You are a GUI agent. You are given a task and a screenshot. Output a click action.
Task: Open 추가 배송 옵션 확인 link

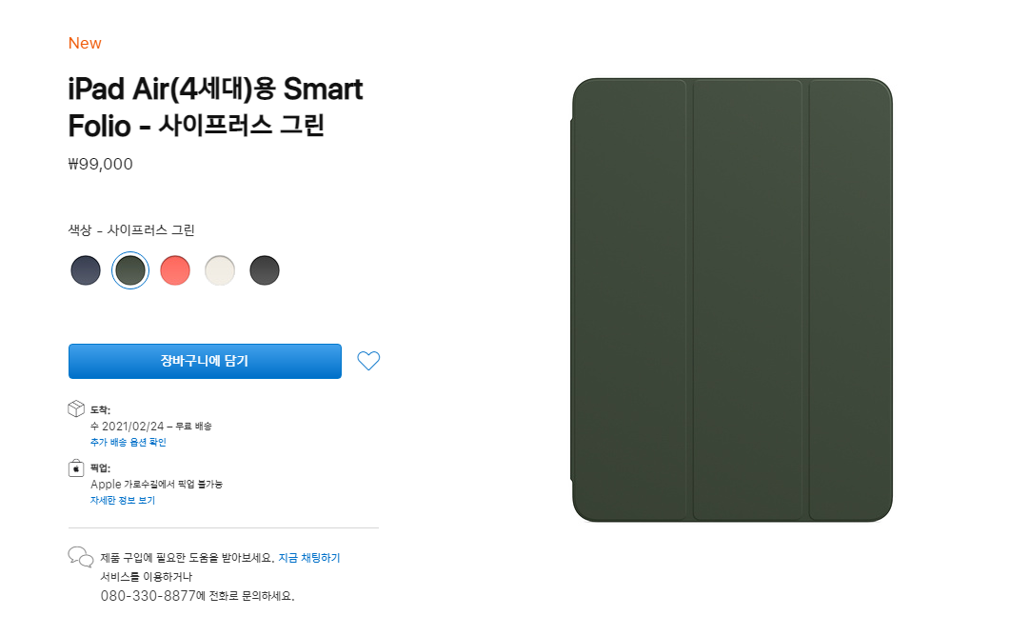(x=129, y=442)
